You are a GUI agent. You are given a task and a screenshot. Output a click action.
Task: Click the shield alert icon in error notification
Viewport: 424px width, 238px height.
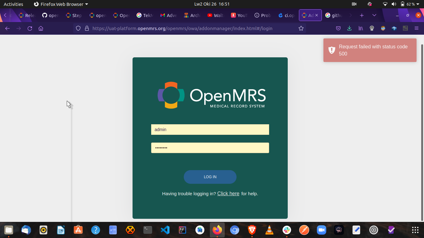(x=332, y=50)
